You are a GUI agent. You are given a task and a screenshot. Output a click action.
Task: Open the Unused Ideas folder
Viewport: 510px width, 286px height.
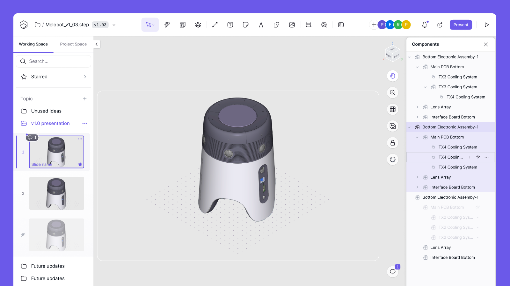click(x=46, y=111)
